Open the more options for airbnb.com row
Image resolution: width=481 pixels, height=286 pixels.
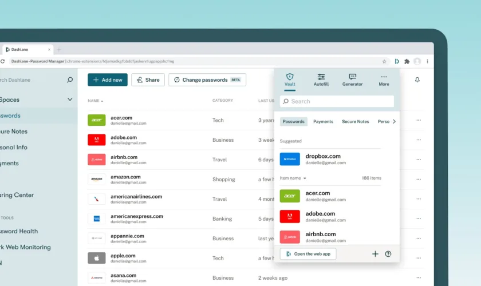click(419, 160)
